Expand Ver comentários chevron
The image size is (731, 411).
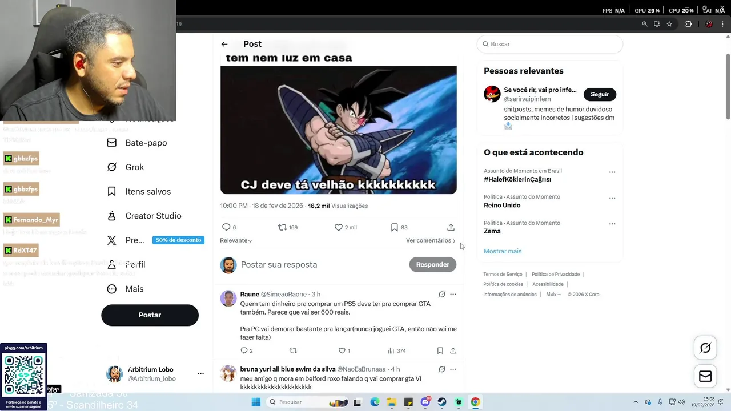pyautogui.click(x=453, y=241)
